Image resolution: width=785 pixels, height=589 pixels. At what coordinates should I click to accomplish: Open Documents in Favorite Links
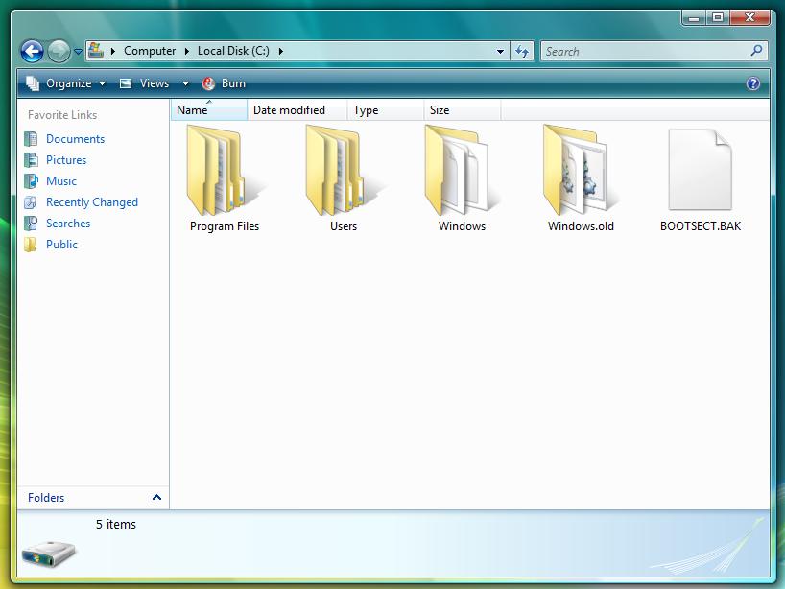pos(75,139)
